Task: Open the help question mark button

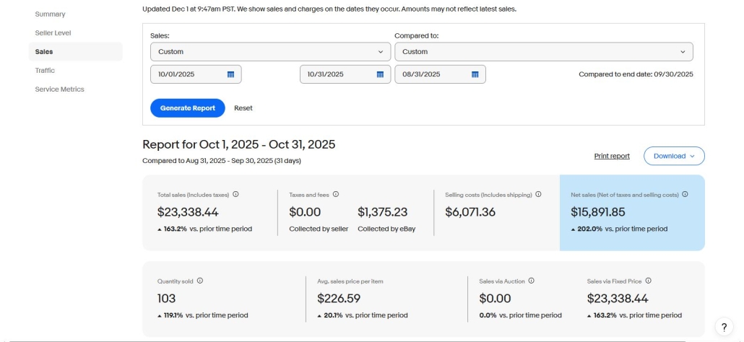Action: 724,327
